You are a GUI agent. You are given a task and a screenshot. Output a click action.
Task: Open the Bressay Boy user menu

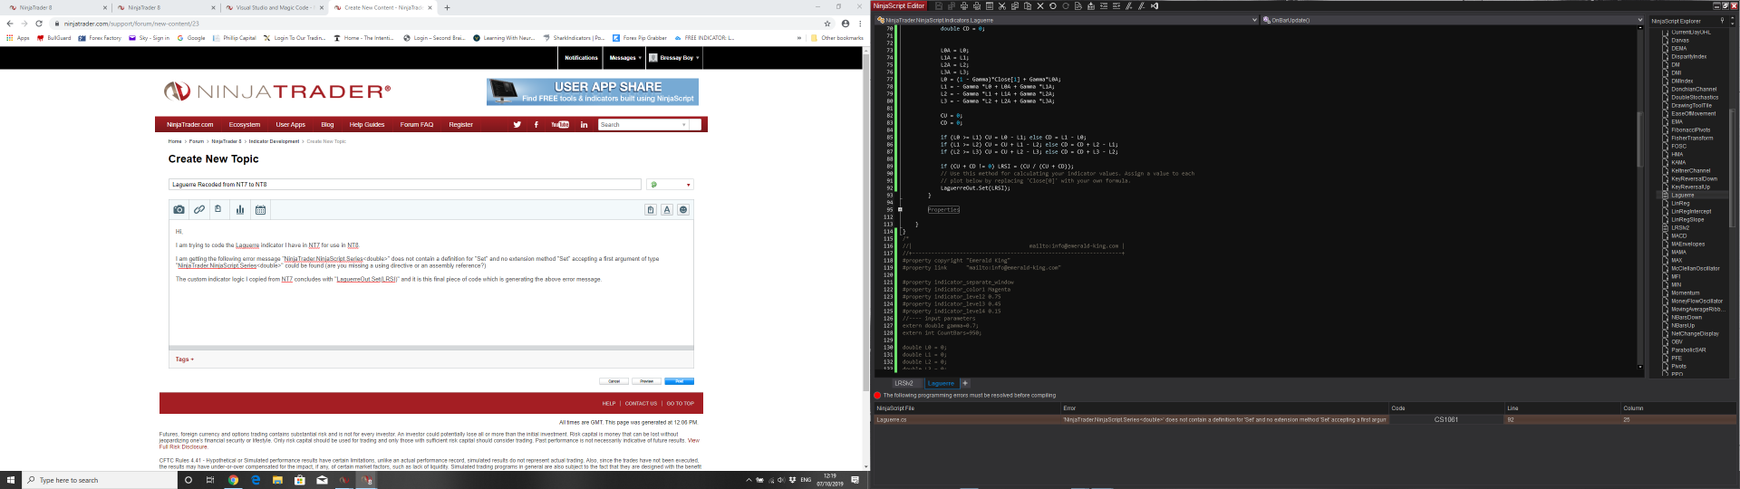click(x=676, y=58)
